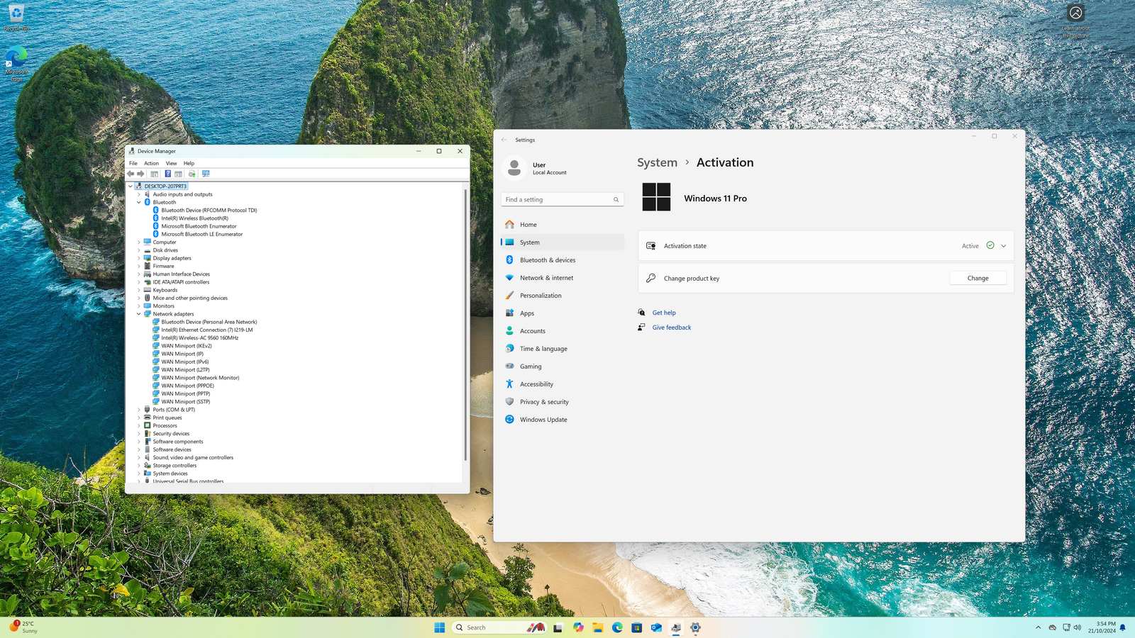Select System in Settings sidebar
The width and height of the screenshot is (1135, 638).
pos(563,242)
